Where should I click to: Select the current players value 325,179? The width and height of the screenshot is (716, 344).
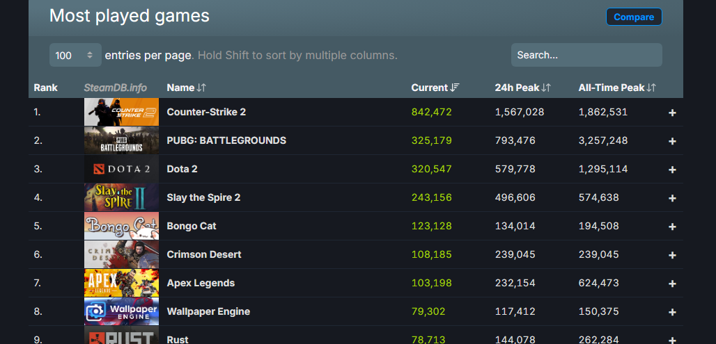click(x=432, y=140)
